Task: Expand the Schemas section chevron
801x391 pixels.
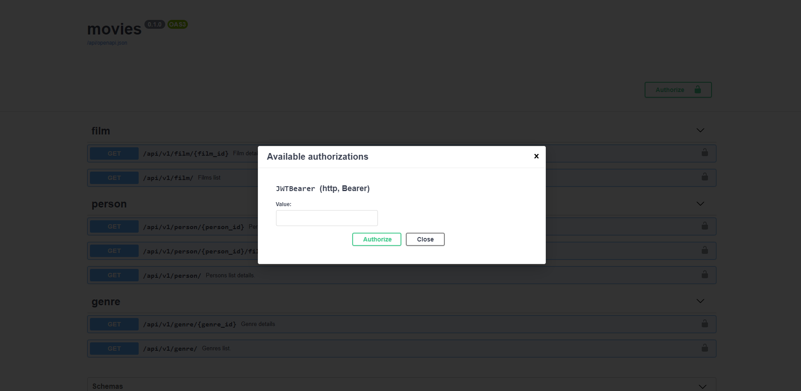Action: click(702, 387)
